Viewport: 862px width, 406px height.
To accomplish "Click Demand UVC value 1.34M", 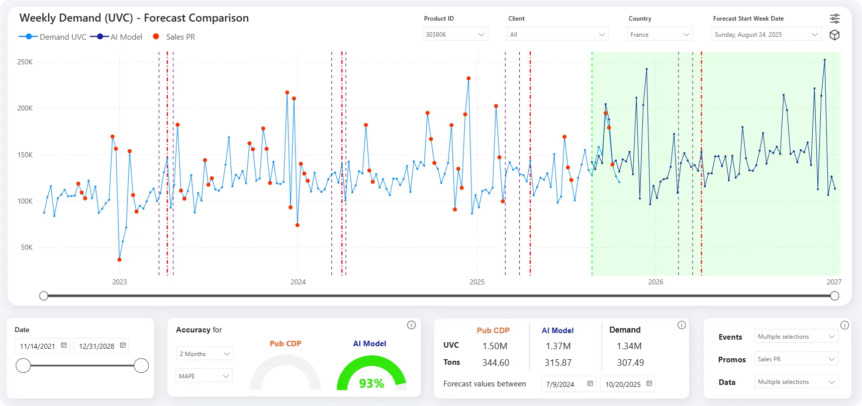I will (629, 346).
